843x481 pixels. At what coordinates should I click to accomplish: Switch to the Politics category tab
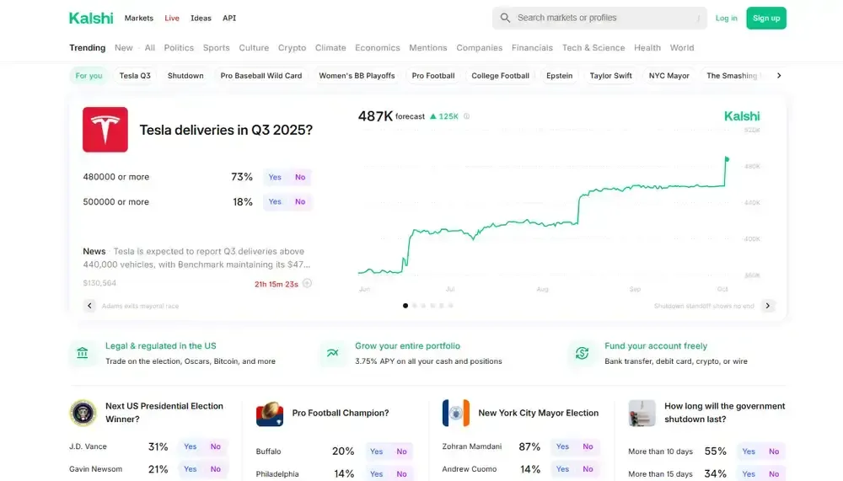click(179, 48)
